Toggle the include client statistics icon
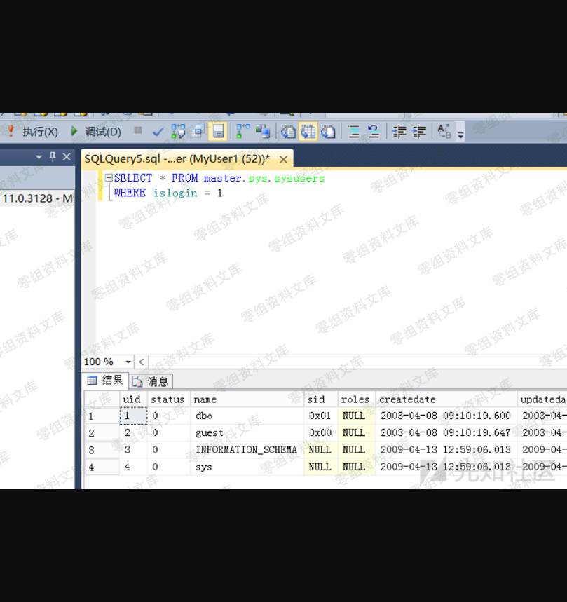567x602 pixels. point(263,132)
